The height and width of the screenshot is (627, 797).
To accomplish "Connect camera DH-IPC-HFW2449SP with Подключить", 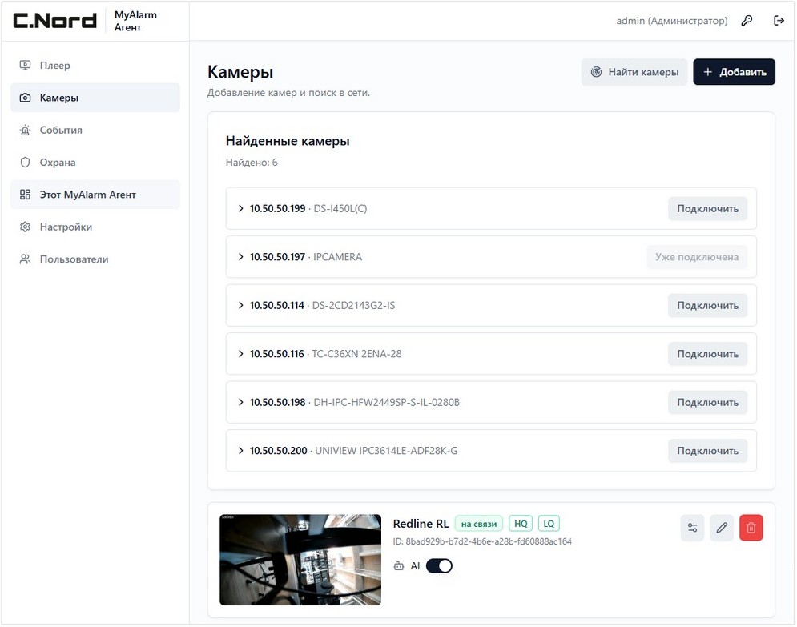I will coord(707,403).
